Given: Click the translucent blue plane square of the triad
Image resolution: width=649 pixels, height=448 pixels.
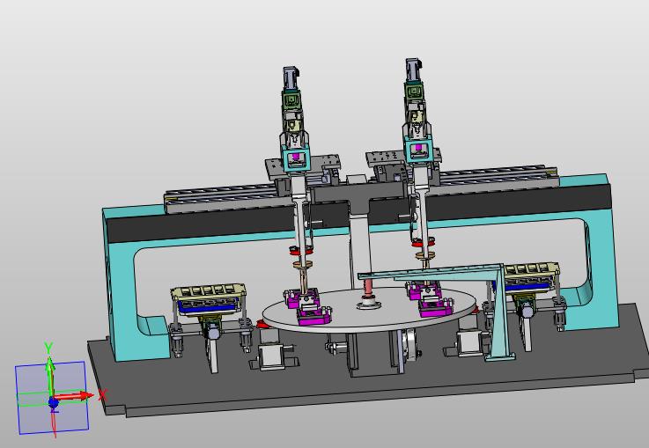Looking at the screenshot, I should pyautogui.click(x=52, y=398).
